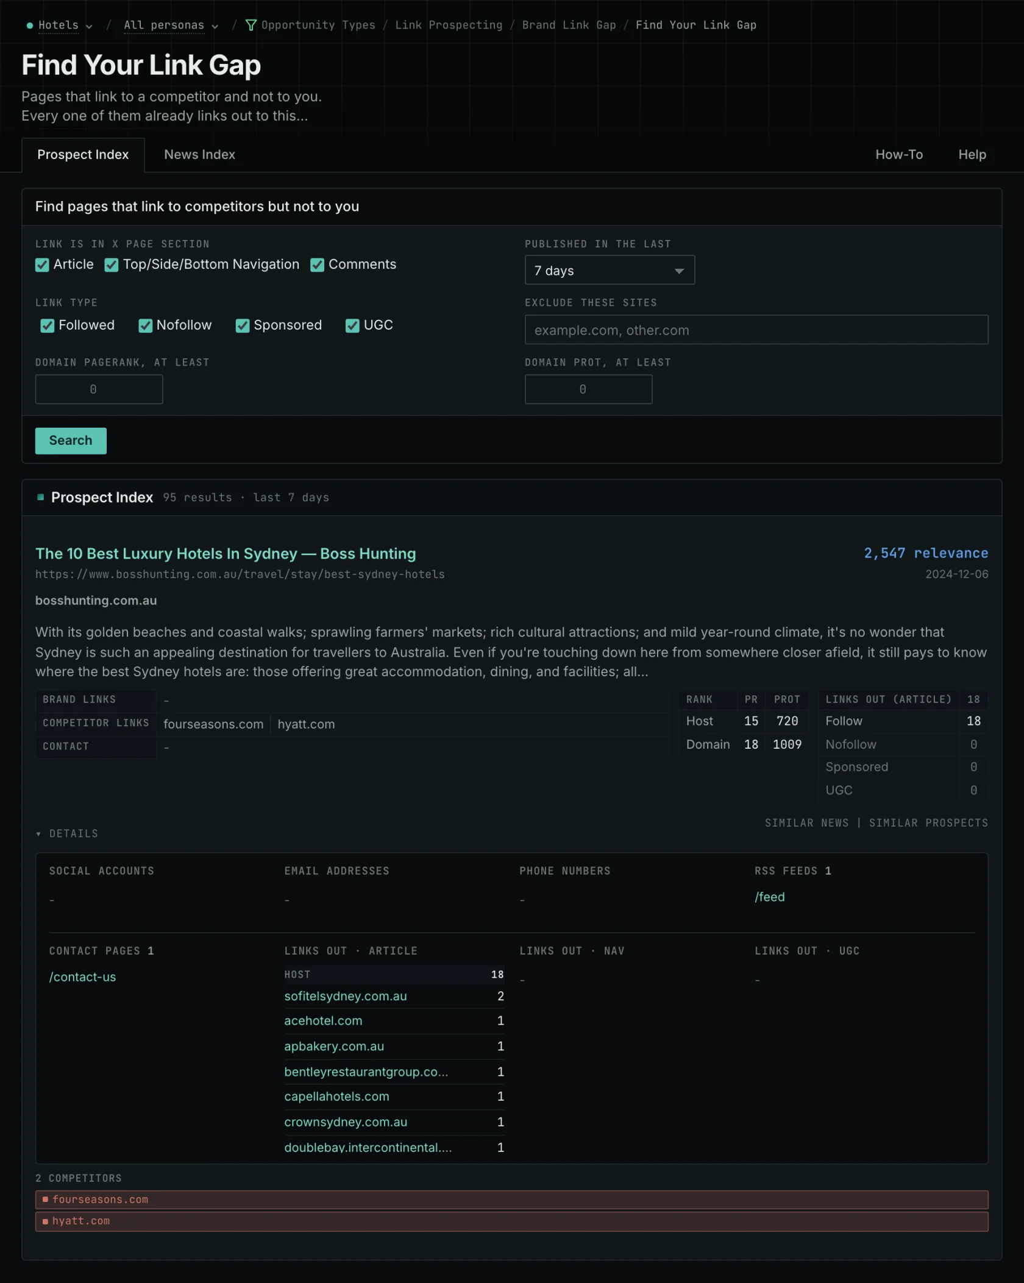Open The 10 Best Luxury Hotels In Sydney result

pyautogui.click(x=226, y=554)
